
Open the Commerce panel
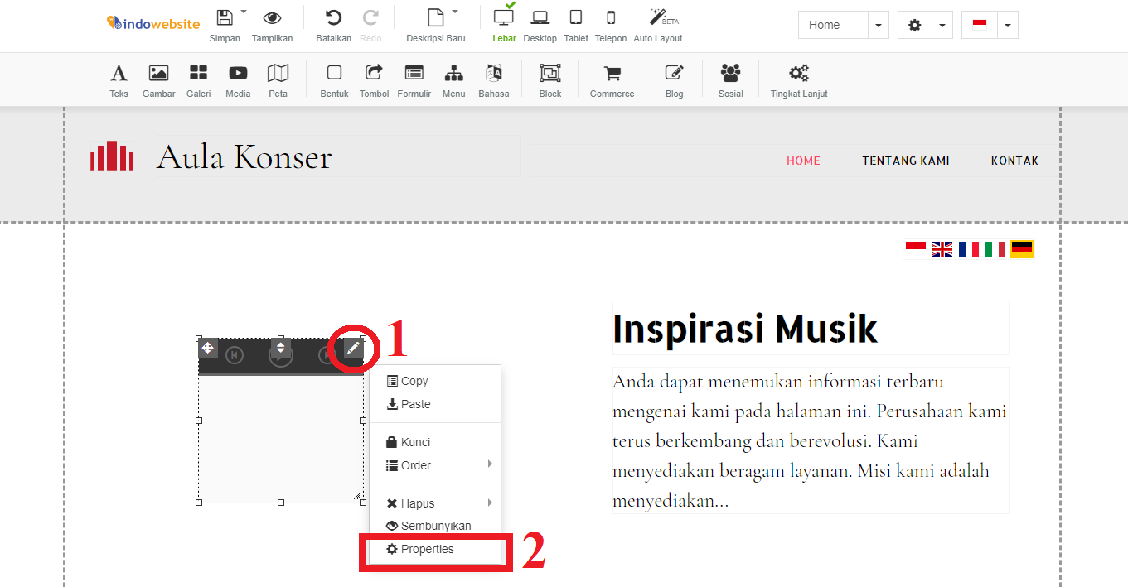[612, 79]
